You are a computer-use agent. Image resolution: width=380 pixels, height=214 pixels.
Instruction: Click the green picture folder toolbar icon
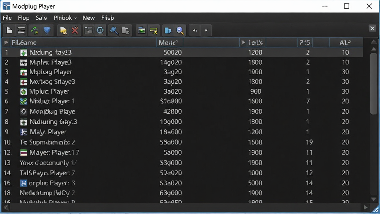click(142, 30)
